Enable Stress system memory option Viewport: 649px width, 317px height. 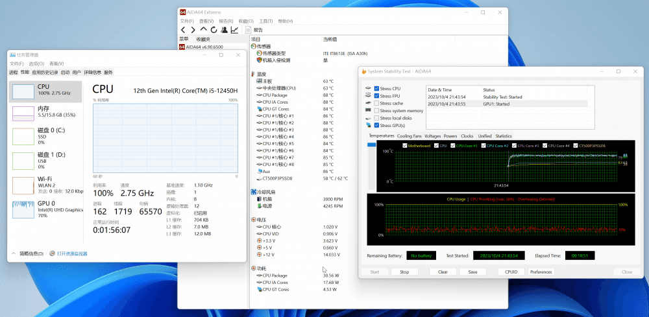pyautogui.click(x=376, y=111)
